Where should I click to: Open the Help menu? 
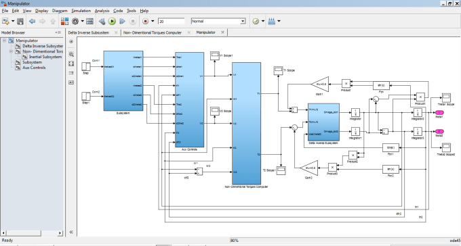point(144,11)
